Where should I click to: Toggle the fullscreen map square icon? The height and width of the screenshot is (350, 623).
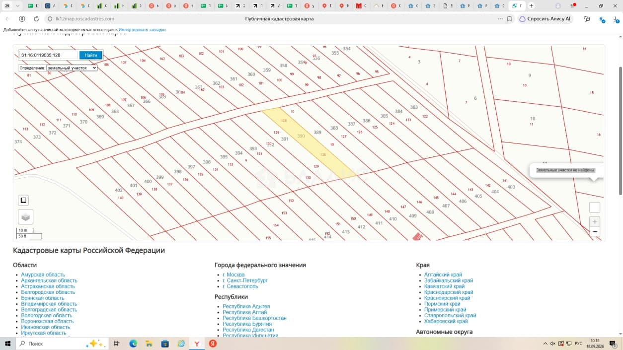point(23,200)
